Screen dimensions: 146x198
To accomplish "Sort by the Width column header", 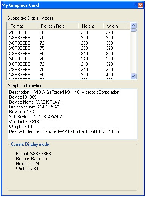I will click(x=115, y=26).
